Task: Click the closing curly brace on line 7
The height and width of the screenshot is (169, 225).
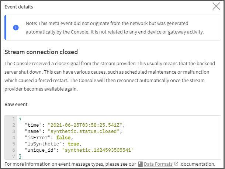Action: click(x=20, y=156)
